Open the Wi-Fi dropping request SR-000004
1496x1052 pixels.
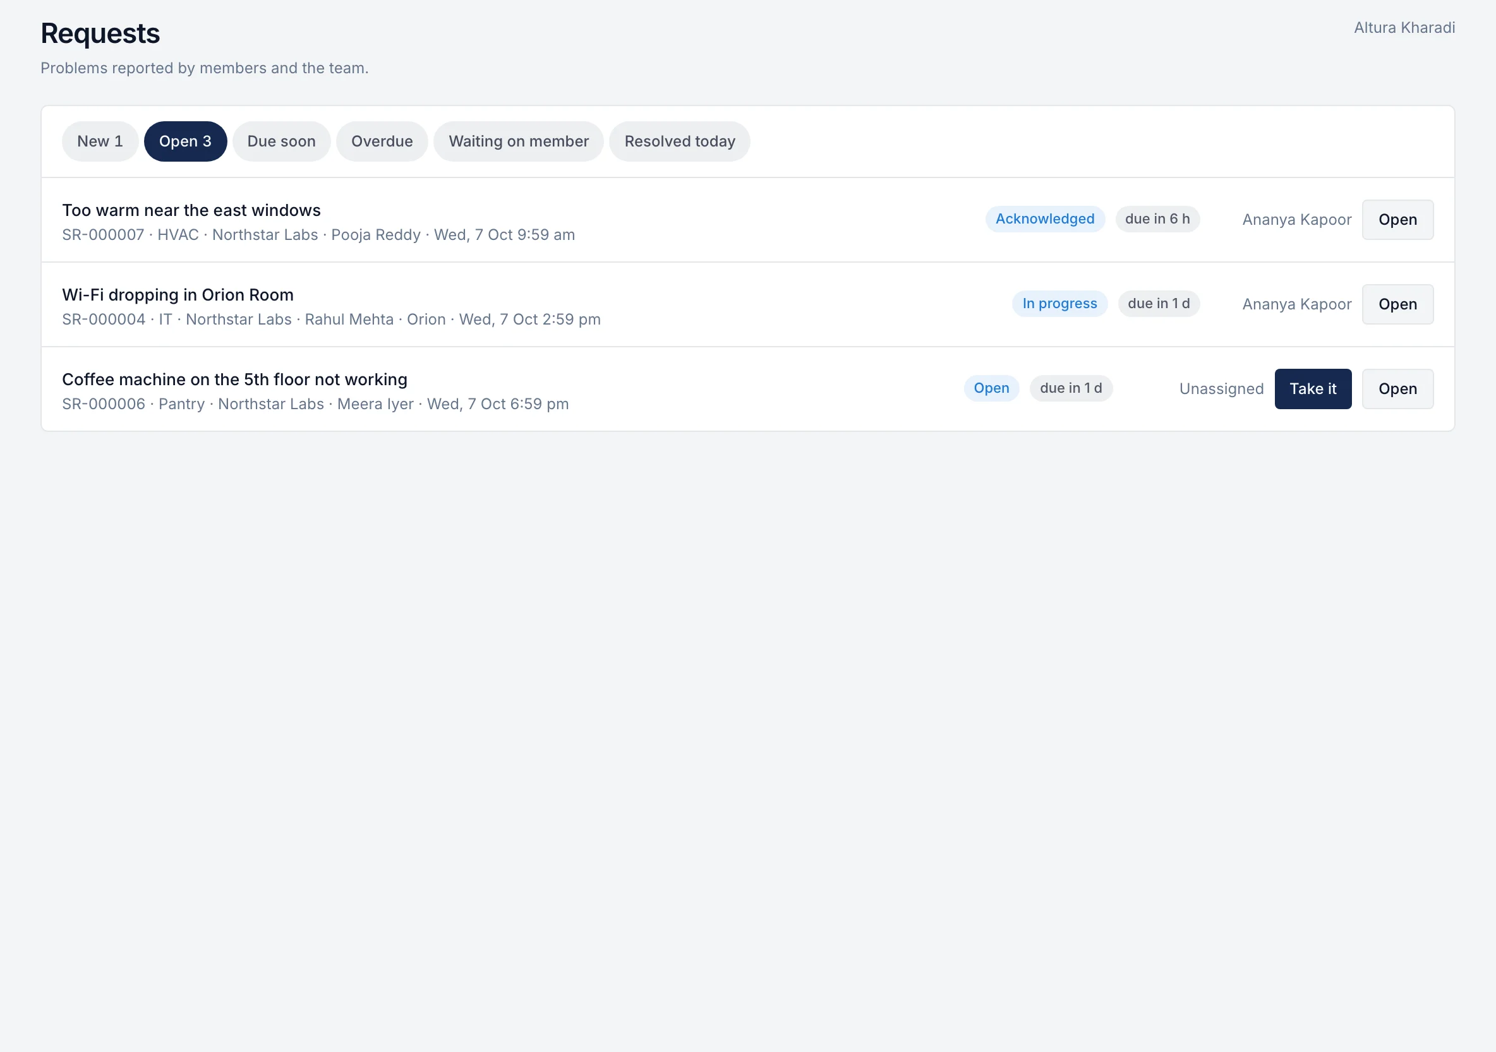pos(1397,304)
